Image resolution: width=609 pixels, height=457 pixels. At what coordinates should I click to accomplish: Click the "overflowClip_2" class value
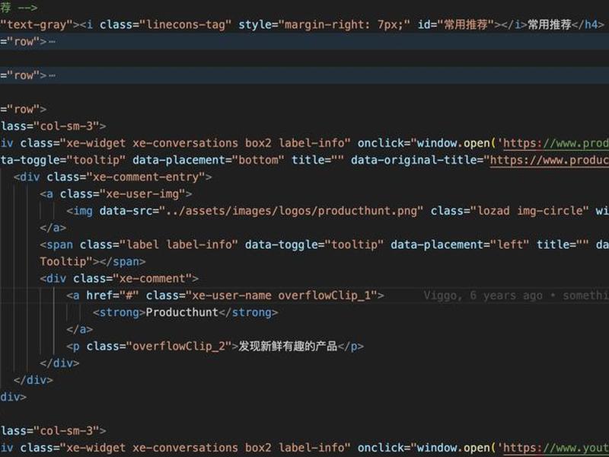click(179, 347)
